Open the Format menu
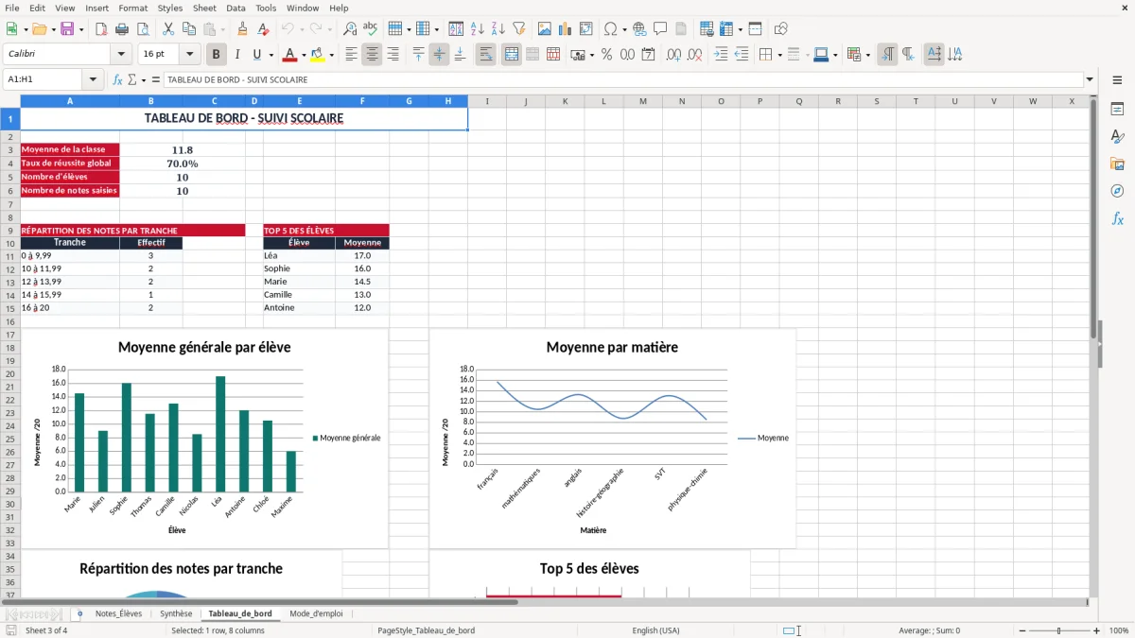 (132, 8)
